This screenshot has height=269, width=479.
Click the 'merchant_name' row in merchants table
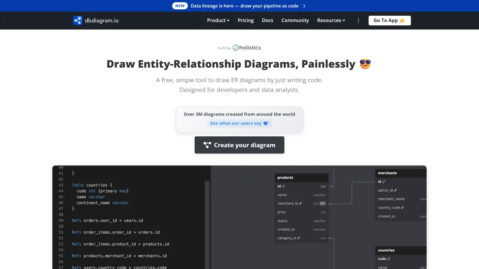point(401,199)
